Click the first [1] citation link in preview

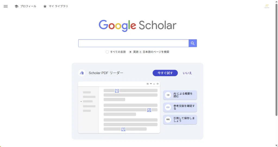[x=117, y=91]
